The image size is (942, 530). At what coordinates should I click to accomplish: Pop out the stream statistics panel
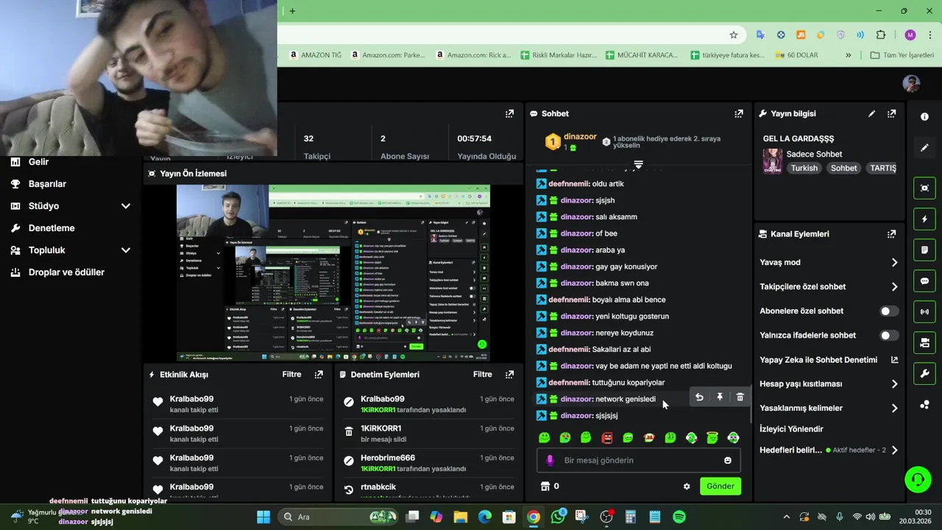click(509, 113)
